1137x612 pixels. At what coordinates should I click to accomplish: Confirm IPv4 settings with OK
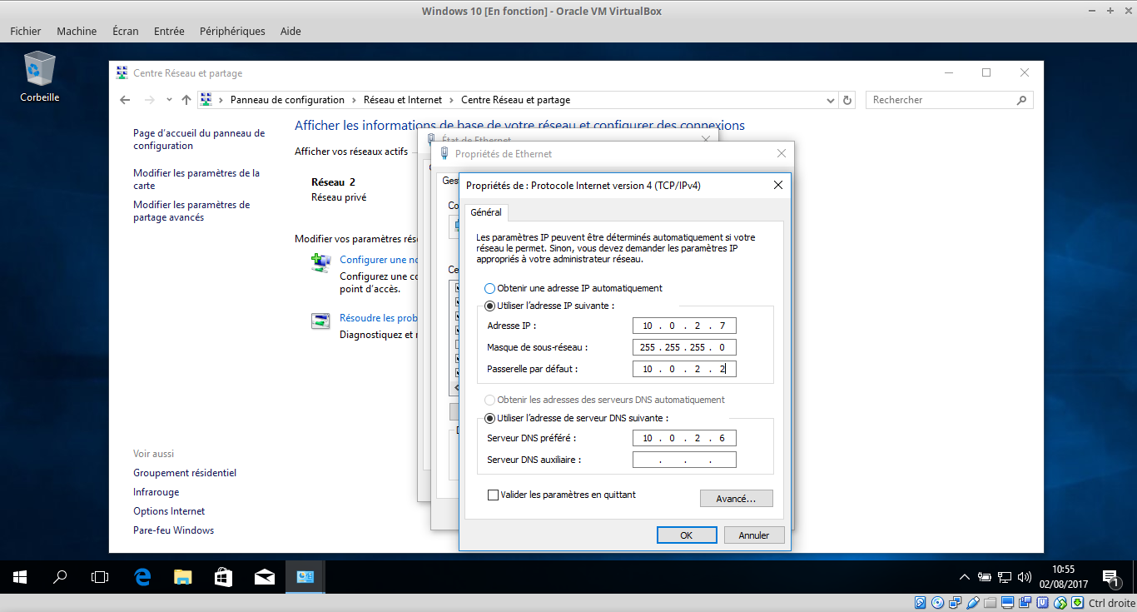[687, 535]
